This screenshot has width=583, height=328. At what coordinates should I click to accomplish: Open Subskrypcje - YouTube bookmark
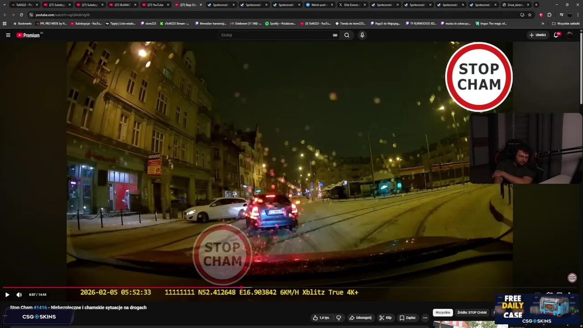[x=86, y=23]
